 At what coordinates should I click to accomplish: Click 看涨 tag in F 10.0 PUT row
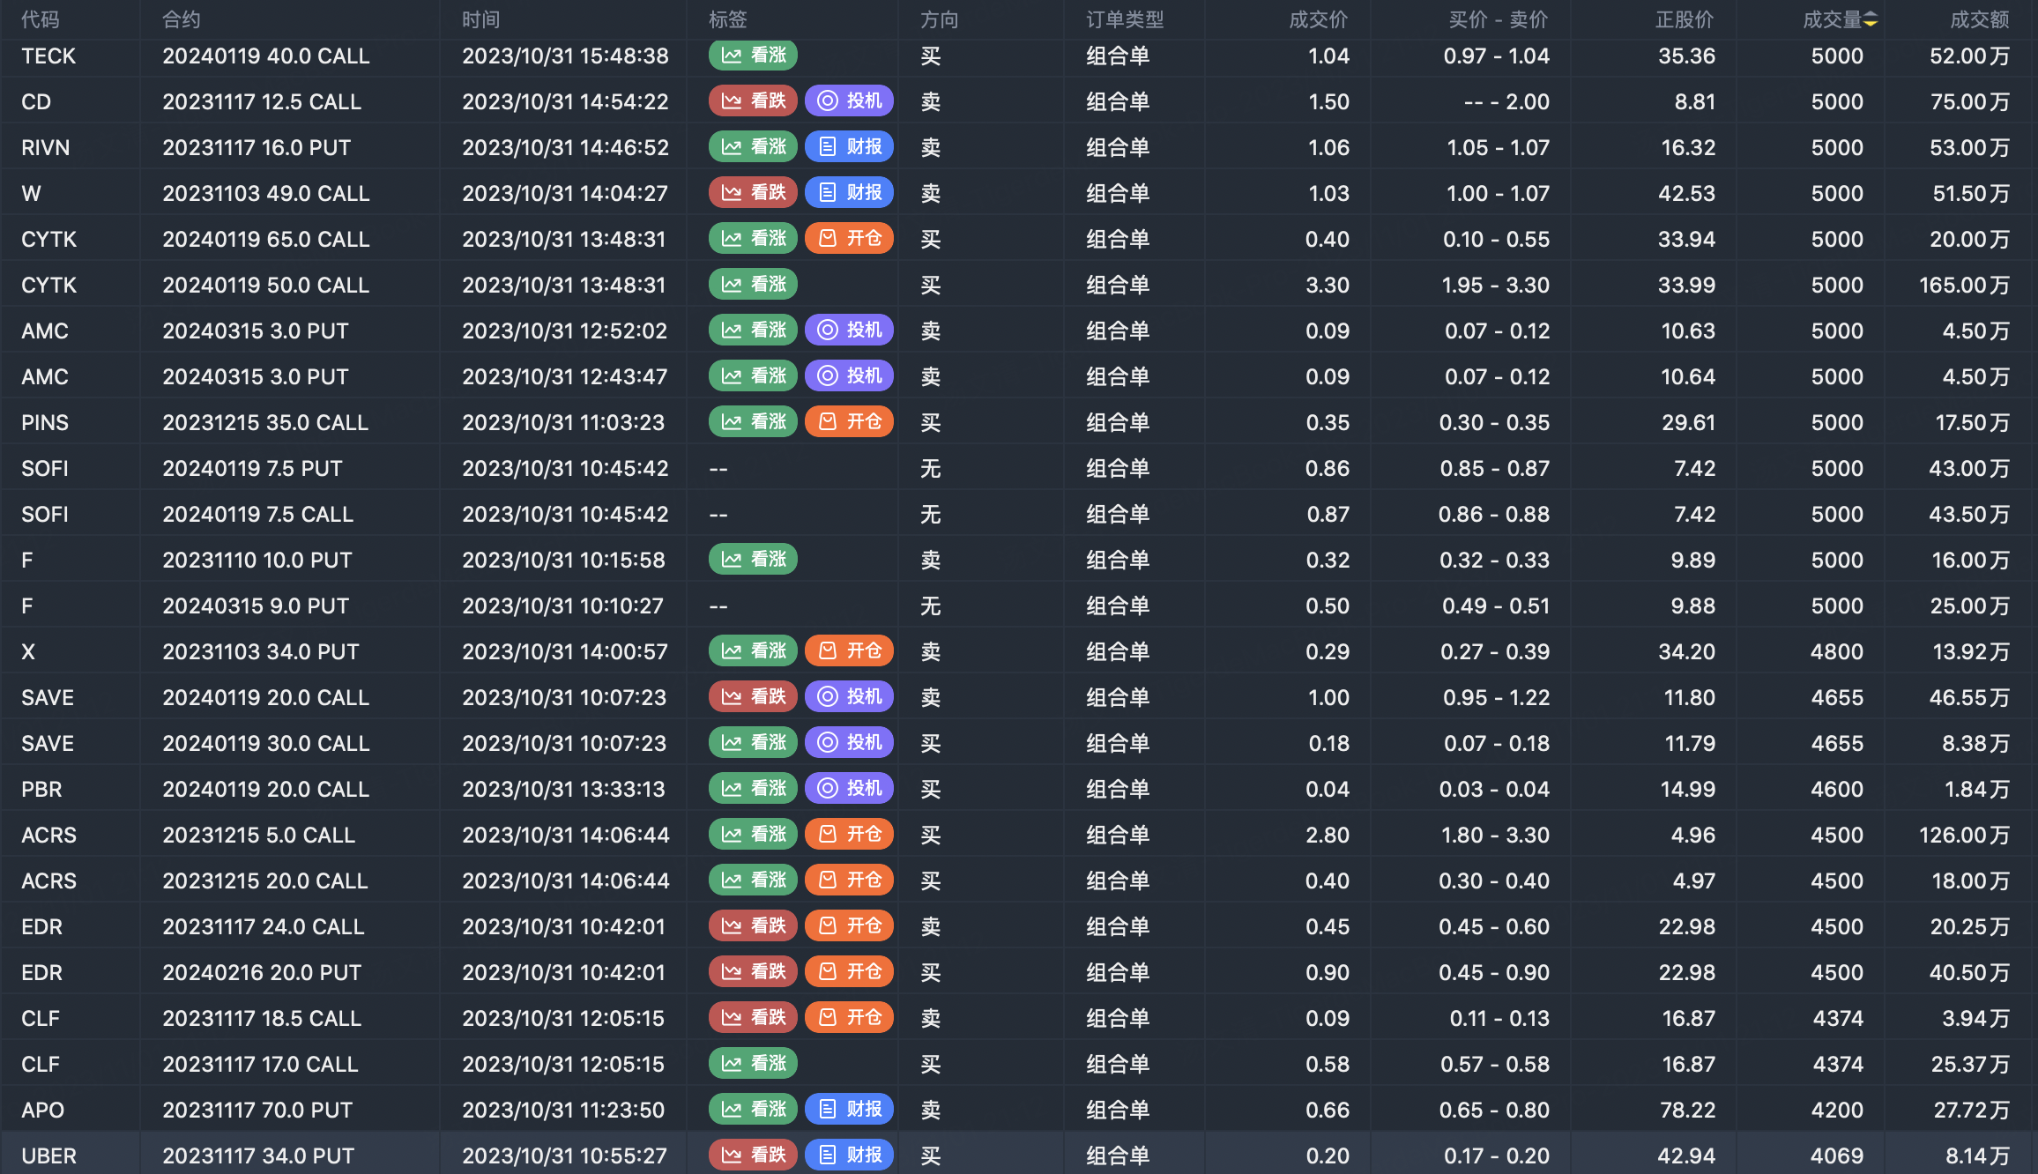point(753,560)
